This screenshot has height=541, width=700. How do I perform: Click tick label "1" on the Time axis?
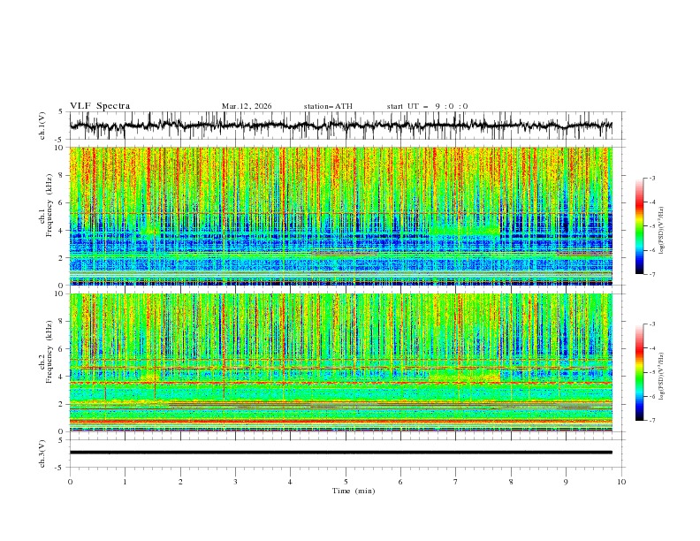coord(125,482)
